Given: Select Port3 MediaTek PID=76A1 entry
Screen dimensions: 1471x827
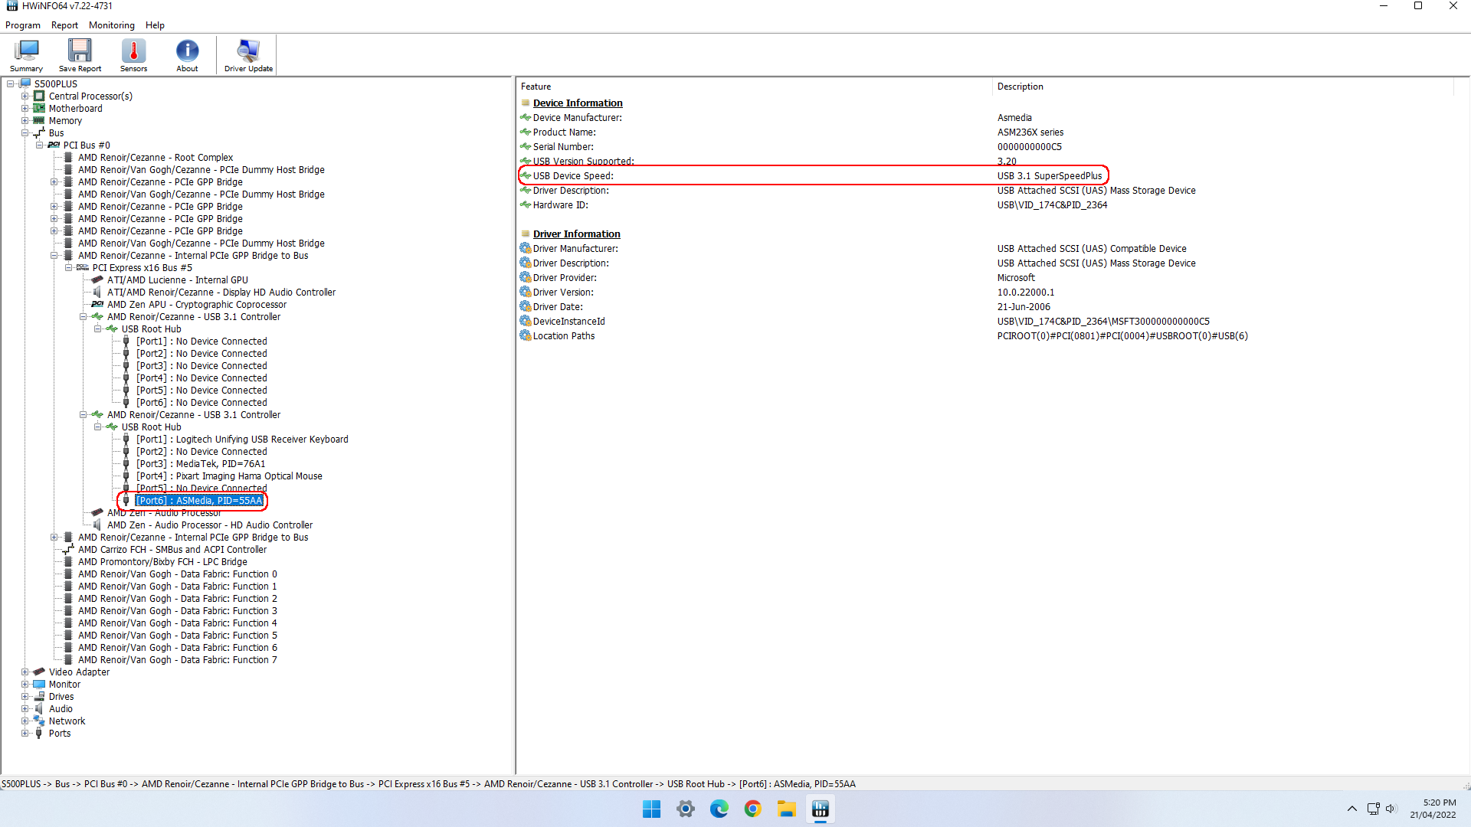Looking at the screenshot, I should pos(201,464).
